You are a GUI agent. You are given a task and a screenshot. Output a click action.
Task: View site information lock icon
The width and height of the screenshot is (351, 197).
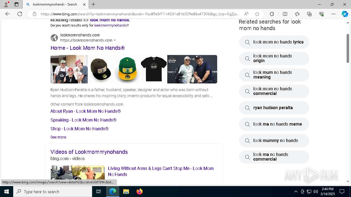coord(35,14)
